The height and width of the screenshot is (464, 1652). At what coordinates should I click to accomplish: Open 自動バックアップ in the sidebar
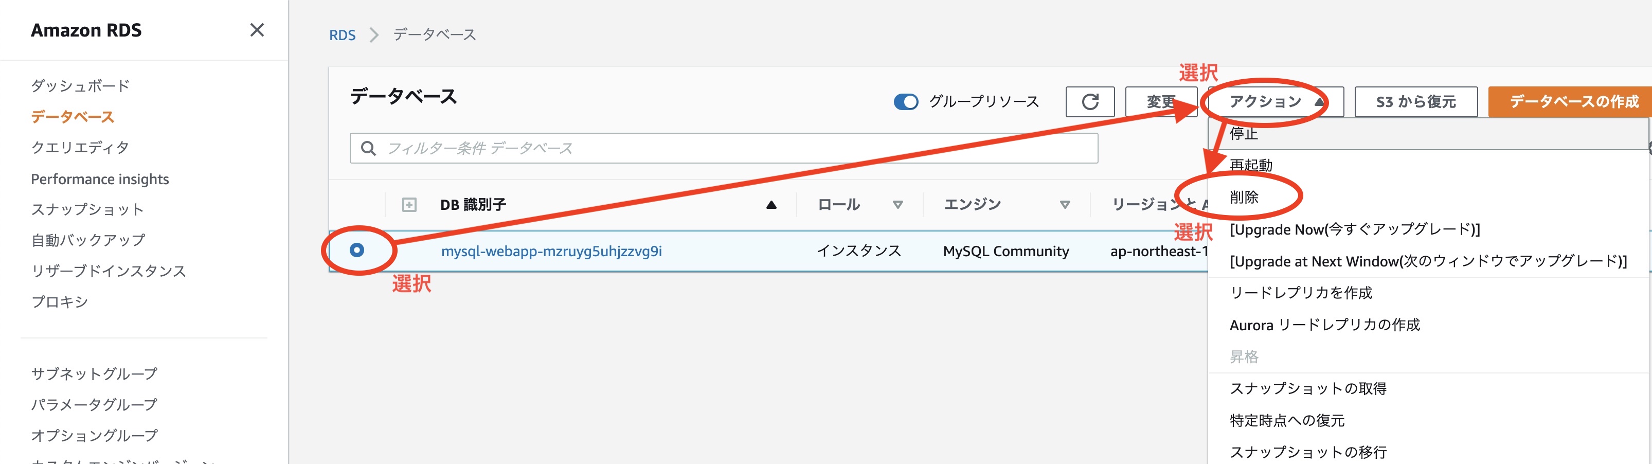[x=88, y=240]
